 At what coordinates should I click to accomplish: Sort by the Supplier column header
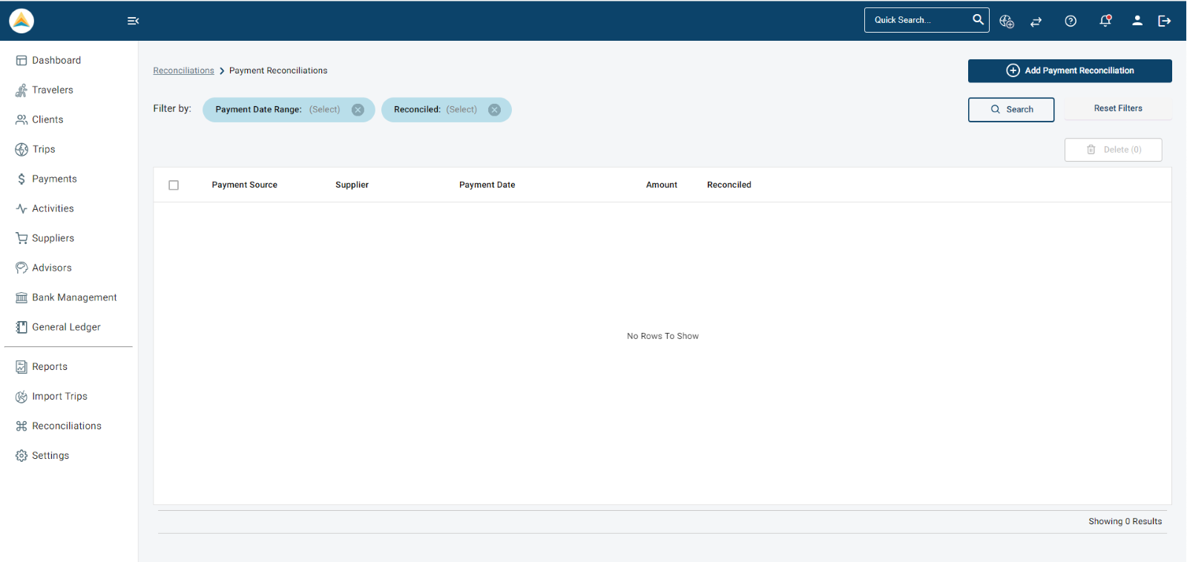pos(352,185)
